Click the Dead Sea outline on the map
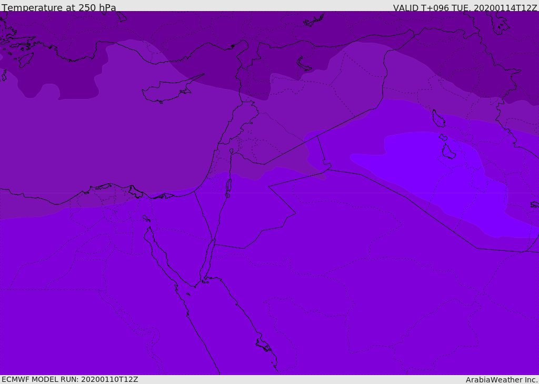 click(228, 187)
